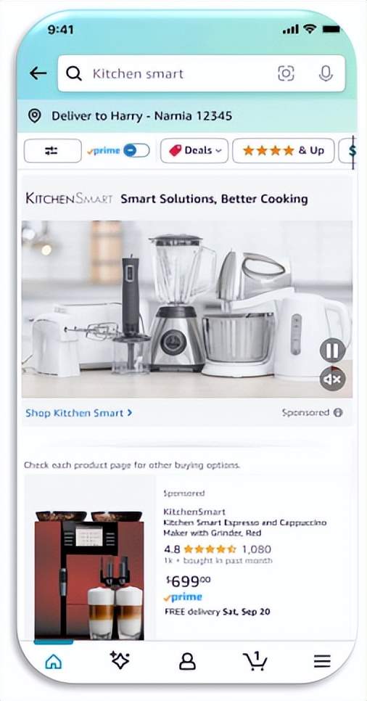
Task: Expand the Deals dropdown filter
Action: 194,151
